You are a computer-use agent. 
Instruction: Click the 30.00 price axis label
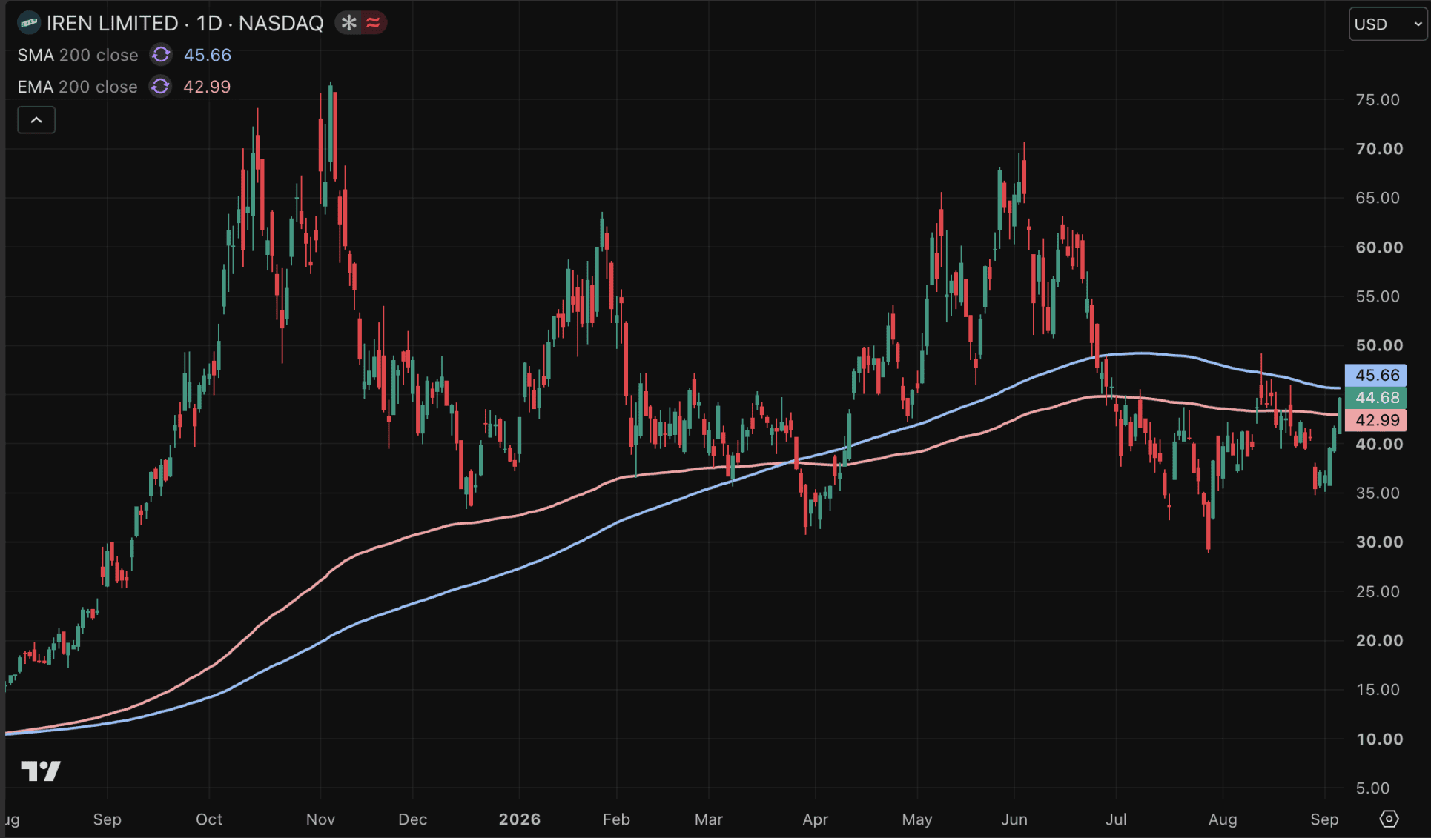click(x=1379, y=542)
